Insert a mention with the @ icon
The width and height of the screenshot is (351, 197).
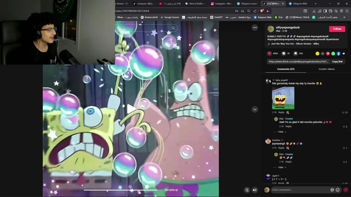[332, 190]
